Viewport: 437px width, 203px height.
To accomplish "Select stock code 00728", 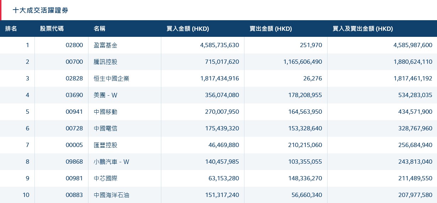I will point(74,128).
